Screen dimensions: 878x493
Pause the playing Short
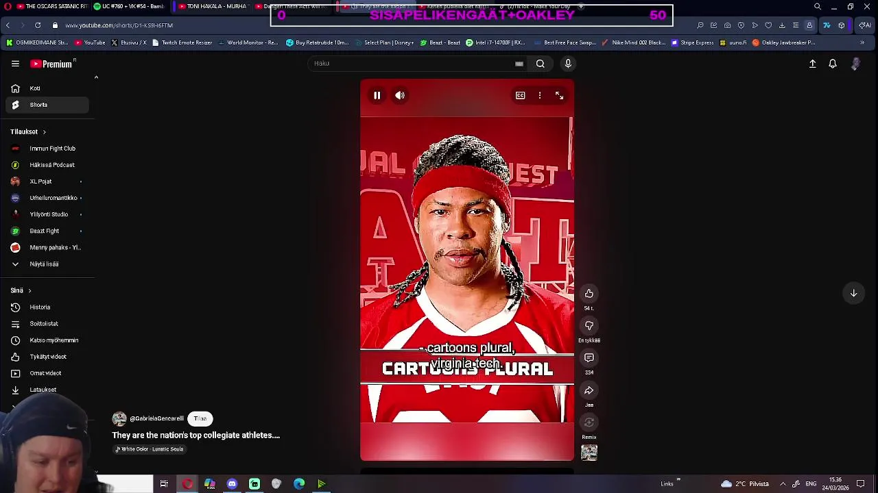[377, 95]
